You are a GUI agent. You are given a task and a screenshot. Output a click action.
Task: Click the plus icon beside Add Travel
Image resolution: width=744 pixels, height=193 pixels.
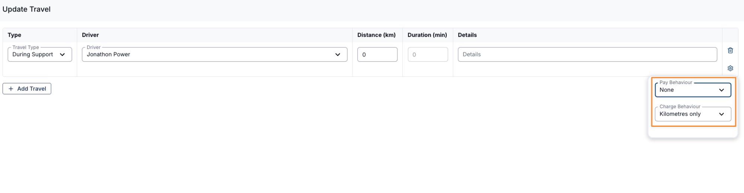pyautogui.click(x=11, y=89)
